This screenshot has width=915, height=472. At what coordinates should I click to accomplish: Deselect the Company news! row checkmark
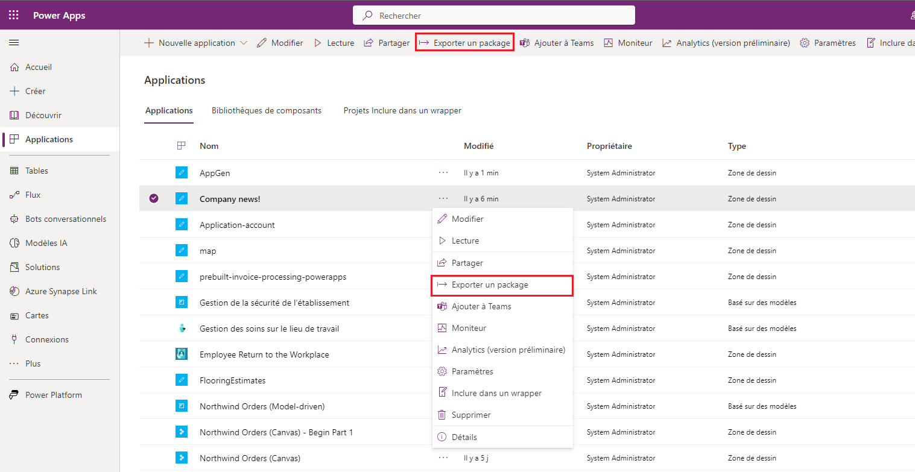pos(154,198)
